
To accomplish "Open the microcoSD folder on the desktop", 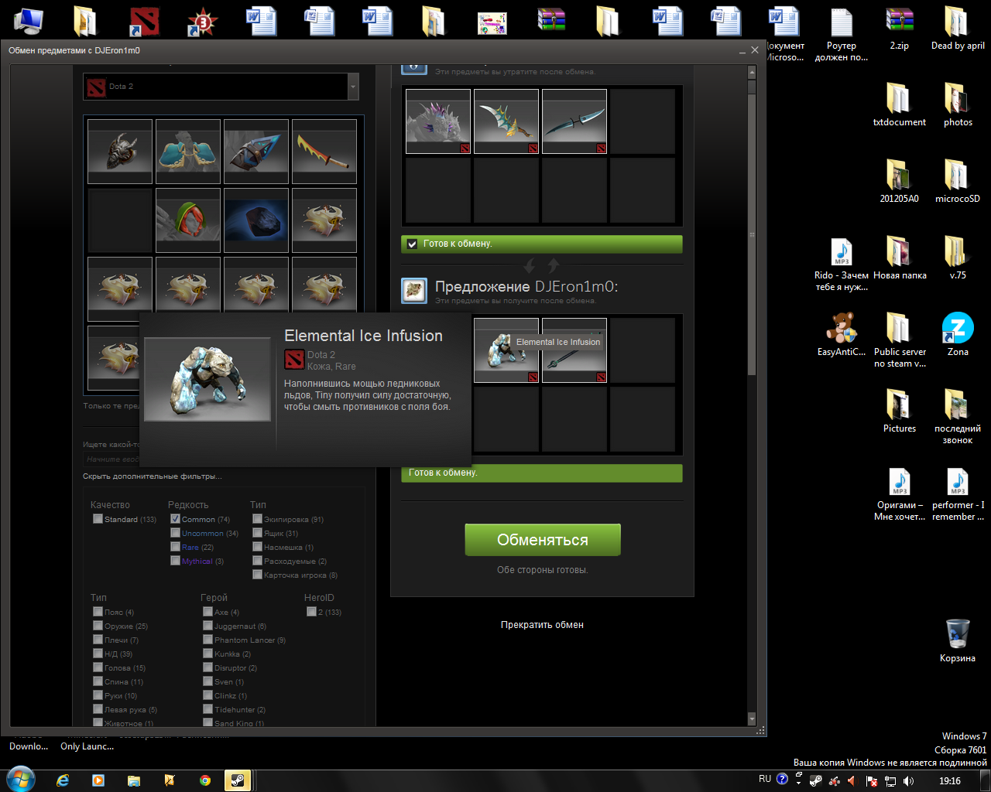I will click(958, 181).
